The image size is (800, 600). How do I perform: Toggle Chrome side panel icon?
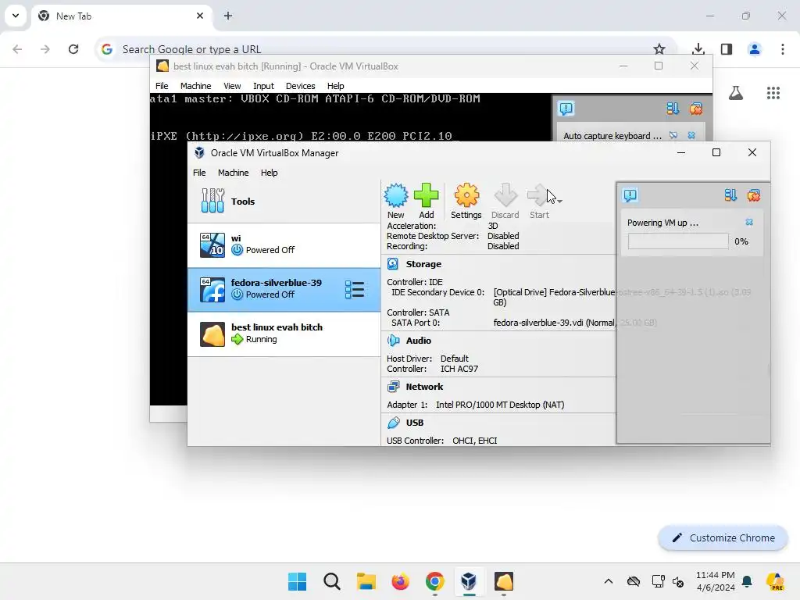[727, 49]
